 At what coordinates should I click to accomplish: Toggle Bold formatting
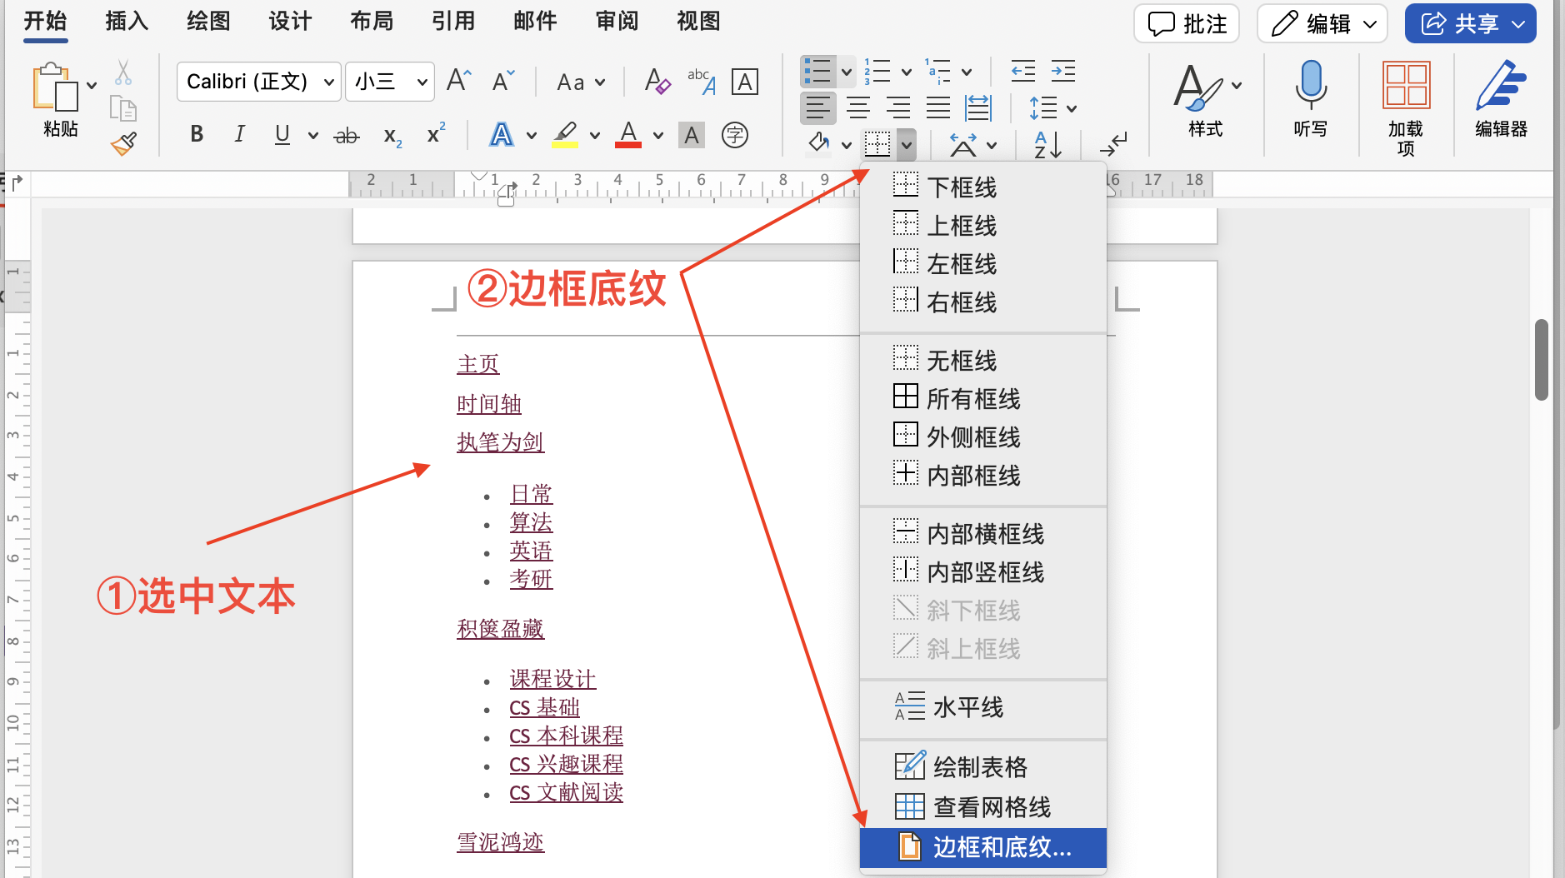point(197,134)
